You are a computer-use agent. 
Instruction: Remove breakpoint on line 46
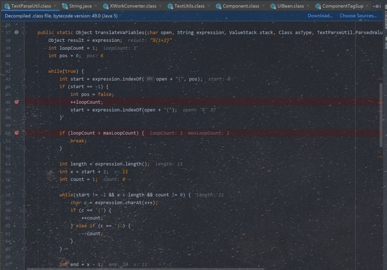(16, 102)
